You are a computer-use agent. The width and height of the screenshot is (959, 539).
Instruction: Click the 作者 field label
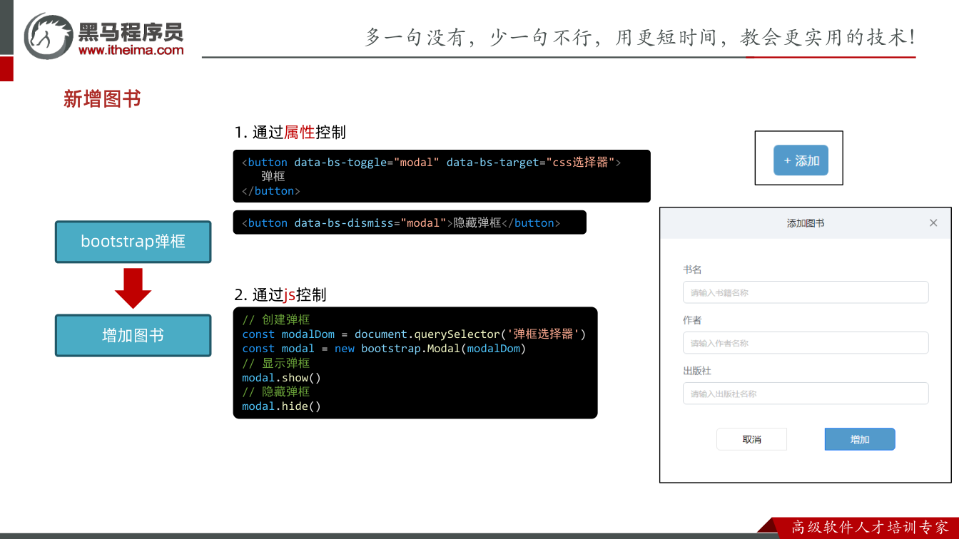692,320
